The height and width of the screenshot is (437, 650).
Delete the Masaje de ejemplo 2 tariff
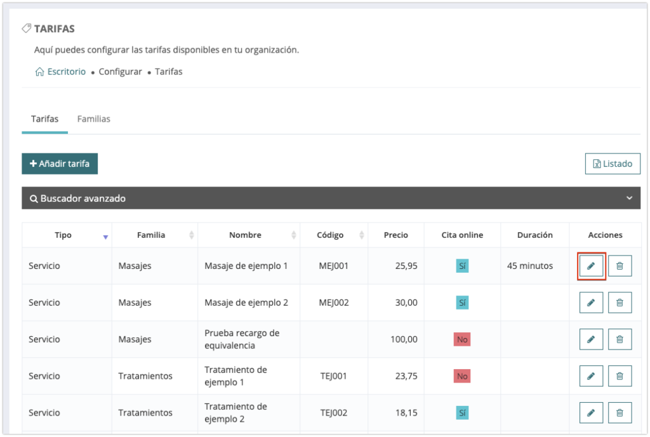[x=620, y=303]
